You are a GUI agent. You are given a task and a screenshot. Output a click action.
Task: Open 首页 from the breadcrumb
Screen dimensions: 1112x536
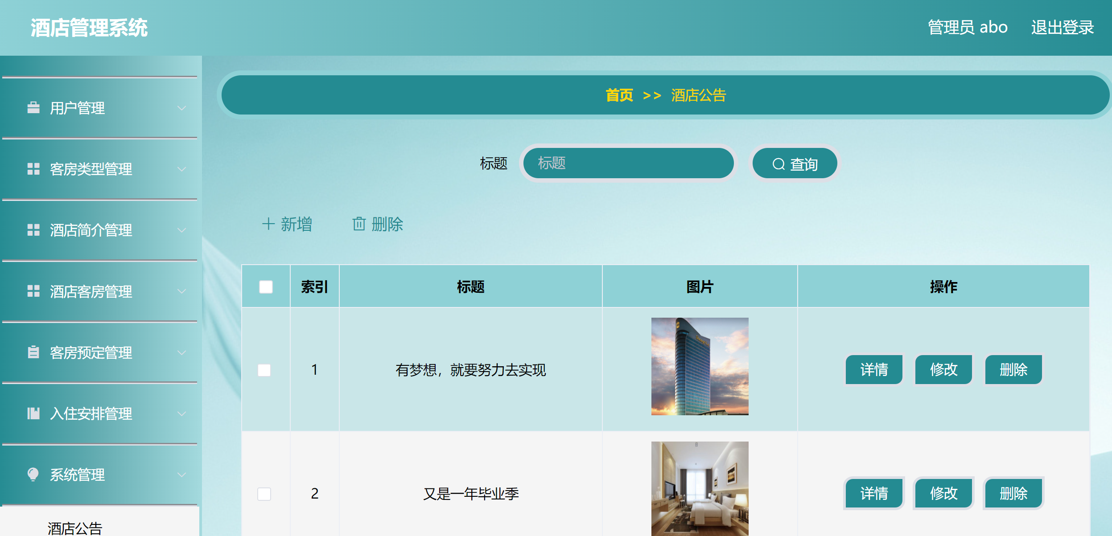click(x=619, y=95)
